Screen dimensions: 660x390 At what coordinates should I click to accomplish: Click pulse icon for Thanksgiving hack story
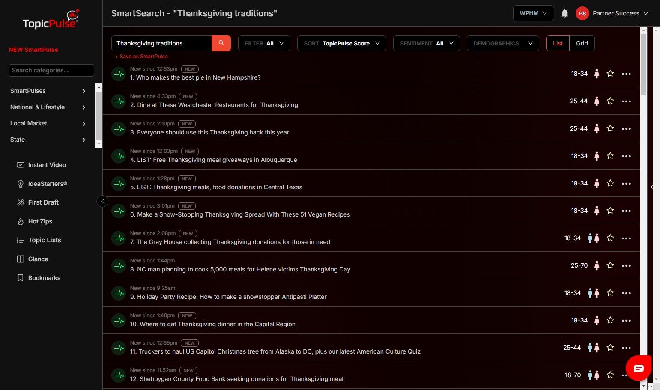coord(119,129)
